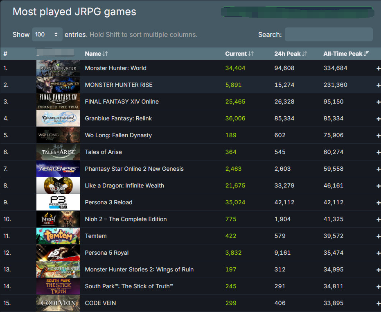Click plus icon in Tales of Arise row
This screenshot has height=312, width=381.
pyautogui.click(x=378, y=152)
